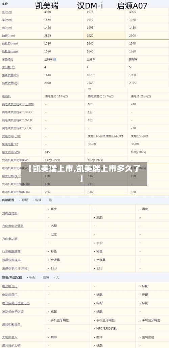This screenshot has height=348, width=169.
Task: Click the 电动机最大扭矩(N·m) label
Action: [16, 192]
